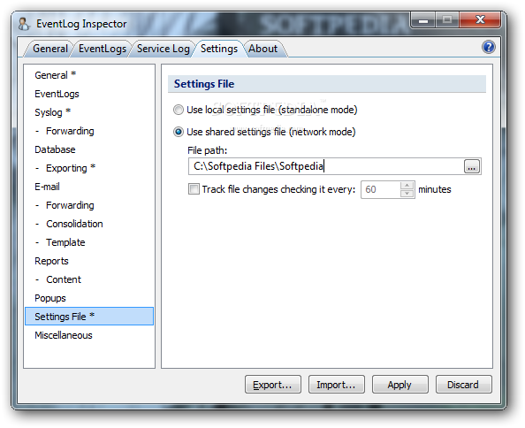Switch to the EventLogs tab
The height and width of the screenshot is (428, 525).
pos(103,49)
